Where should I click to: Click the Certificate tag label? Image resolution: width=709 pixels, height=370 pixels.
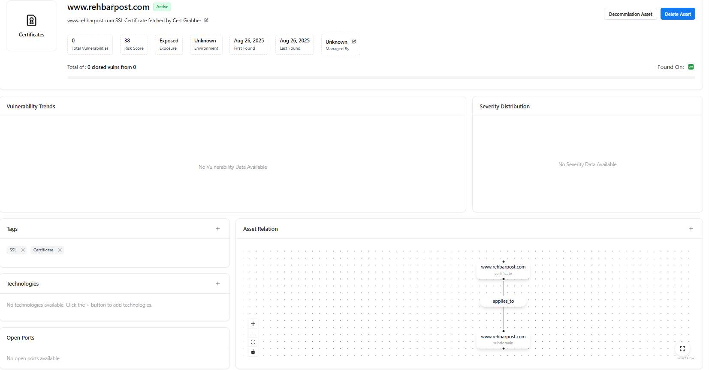(x=43, y=250)
